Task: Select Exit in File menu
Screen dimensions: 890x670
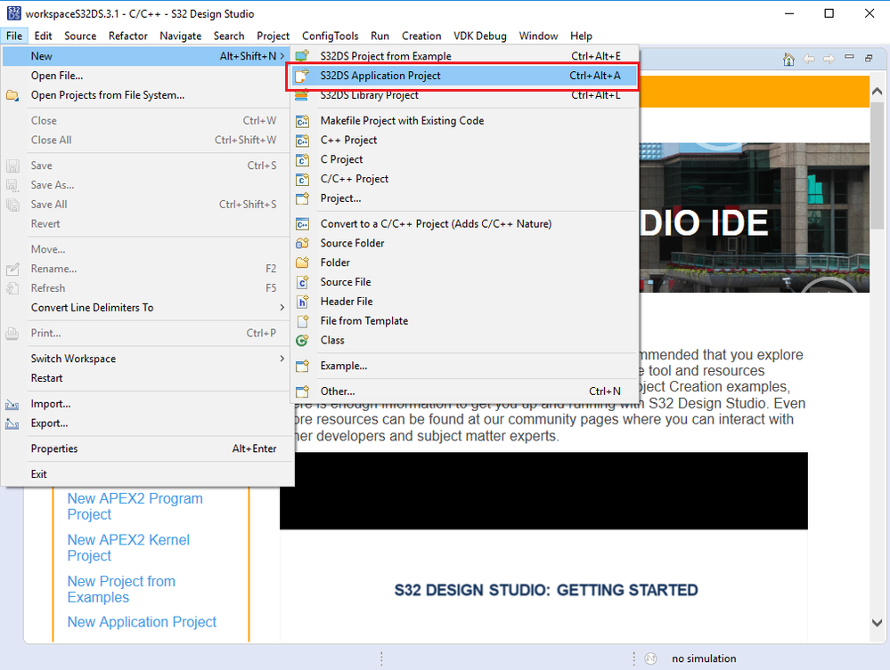Action: [147, 474]
